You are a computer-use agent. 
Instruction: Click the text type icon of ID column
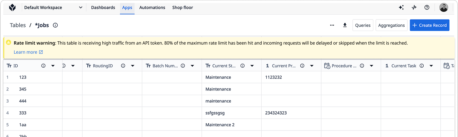click(9, 66)
